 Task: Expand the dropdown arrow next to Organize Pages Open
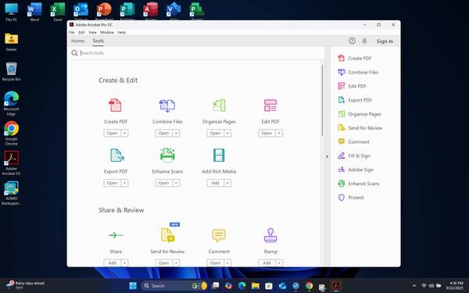pyautogui.click(x=227, y=133)
